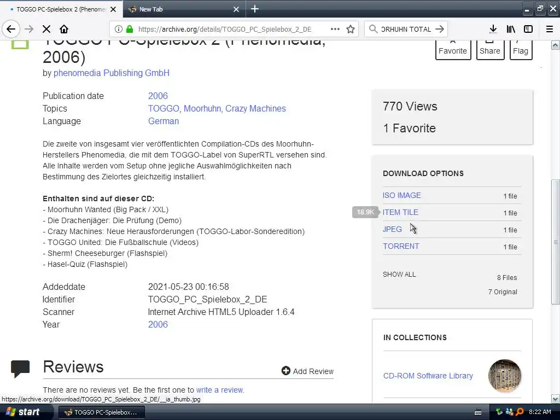Click the address bar URL
The image size is (560, 420).
click(x=224, y=30)
